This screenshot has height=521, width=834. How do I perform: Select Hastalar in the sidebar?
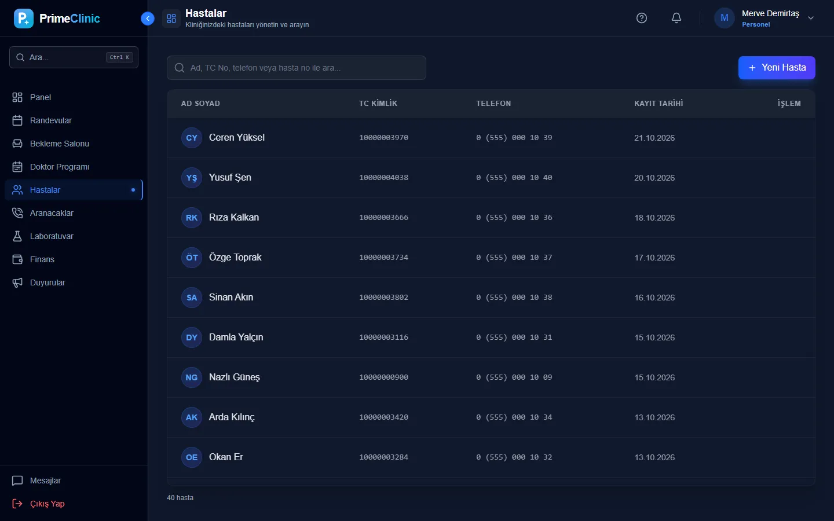tap(74, 190)
